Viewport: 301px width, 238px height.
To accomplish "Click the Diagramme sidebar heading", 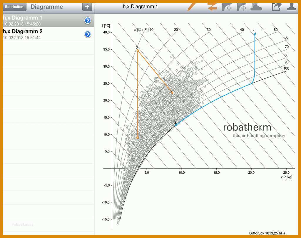I will pos(47,7).
